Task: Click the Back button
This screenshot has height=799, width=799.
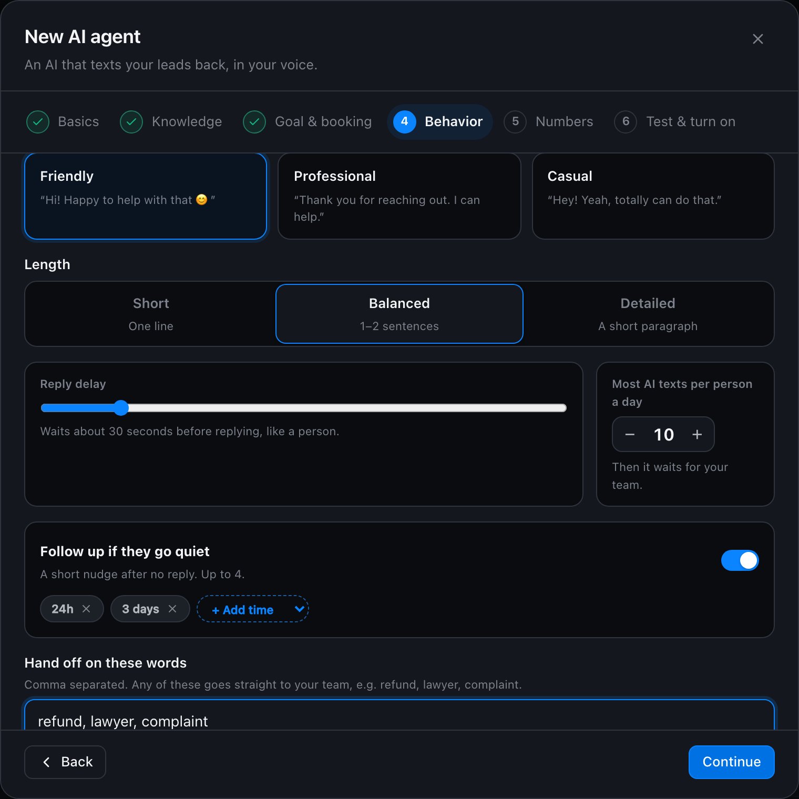Action: [65, 762]
